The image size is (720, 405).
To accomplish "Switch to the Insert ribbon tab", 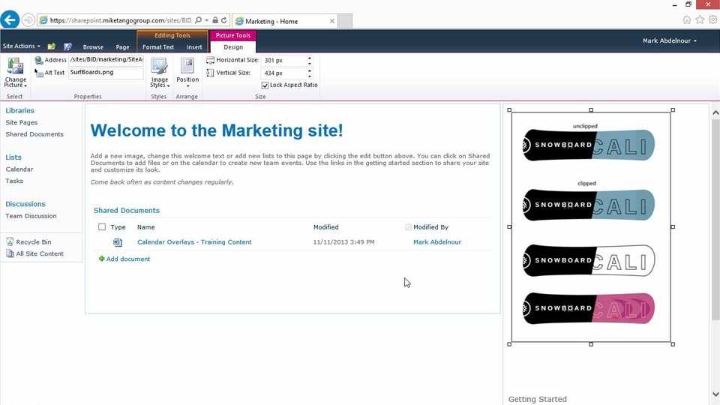I will (194, 46).
